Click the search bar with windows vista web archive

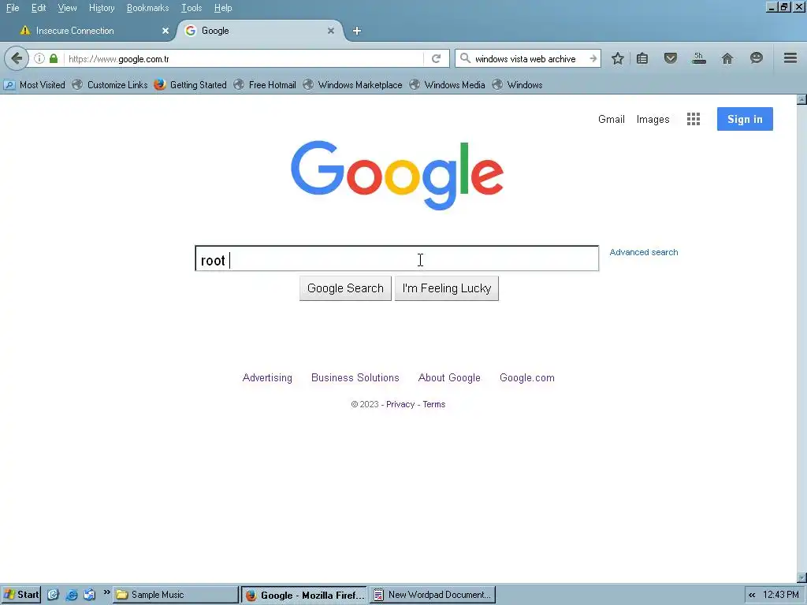529,58
